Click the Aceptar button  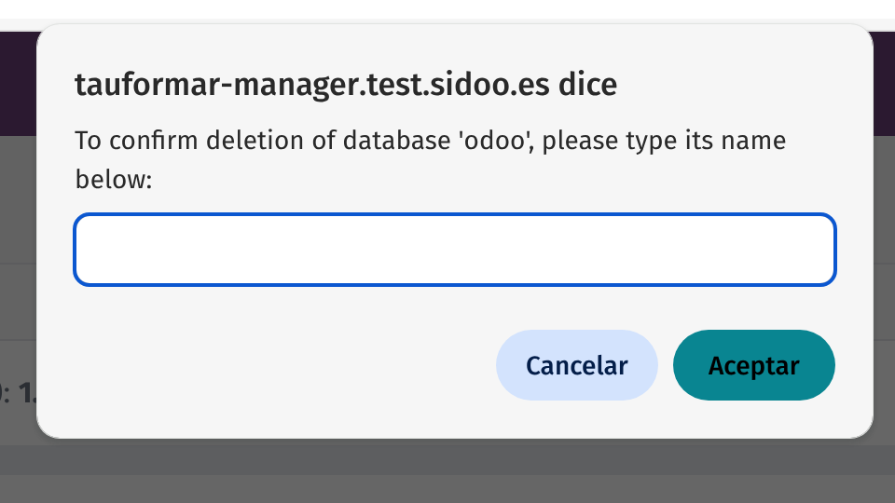753,365
